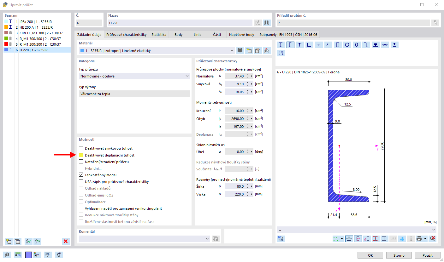Apply changes with Použít button
Image resolution: width=444 pixels, height=262 pixels.
(x=427, y=255)
